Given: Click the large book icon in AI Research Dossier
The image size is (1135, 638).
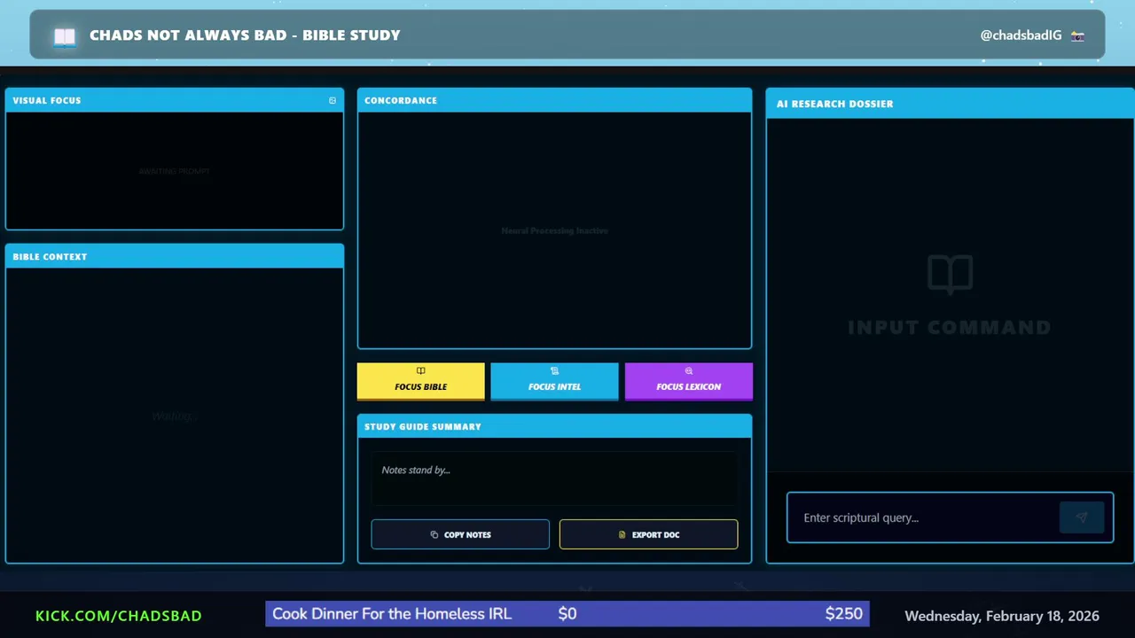Looking at the screenshot, I should pos(950,275).
